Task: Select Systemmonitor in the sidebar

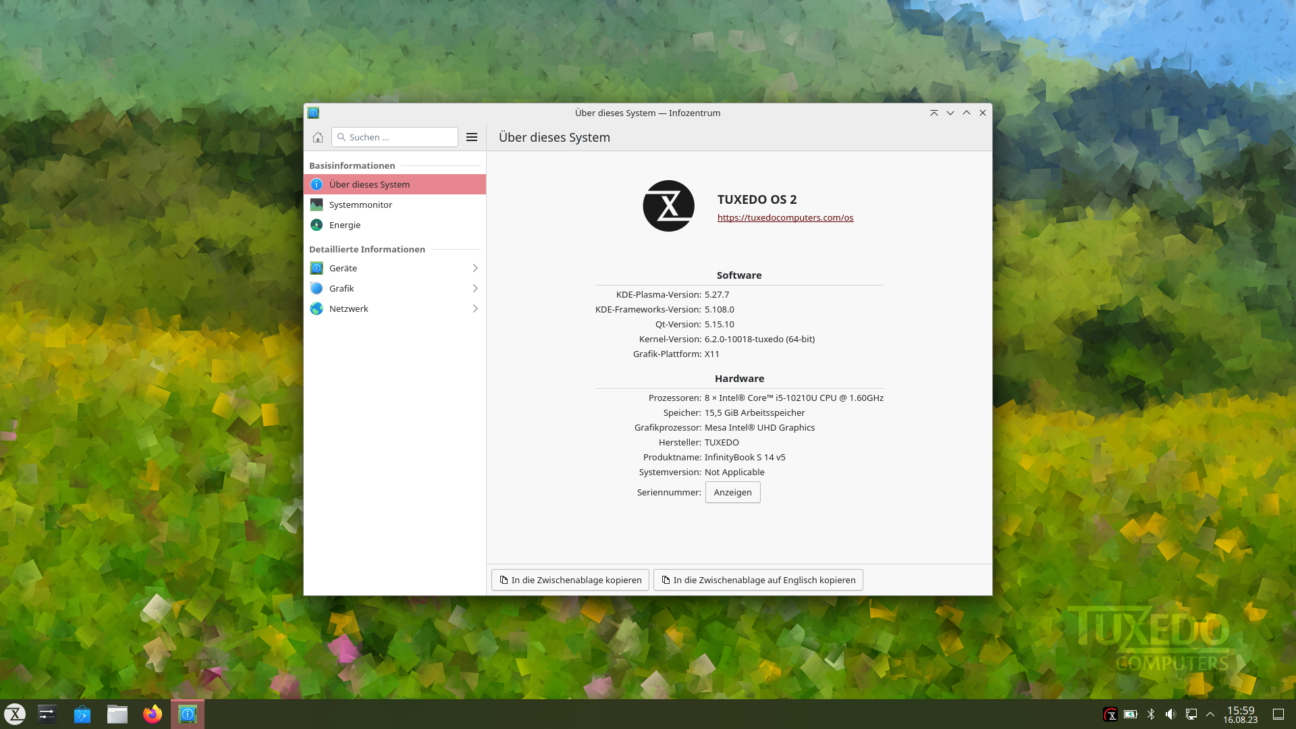Action: pyautogui.click(x=361, y=205)
